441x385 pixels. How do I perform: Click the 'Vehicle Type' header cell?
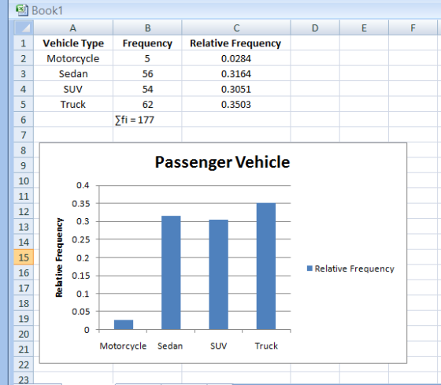(73, 43)
